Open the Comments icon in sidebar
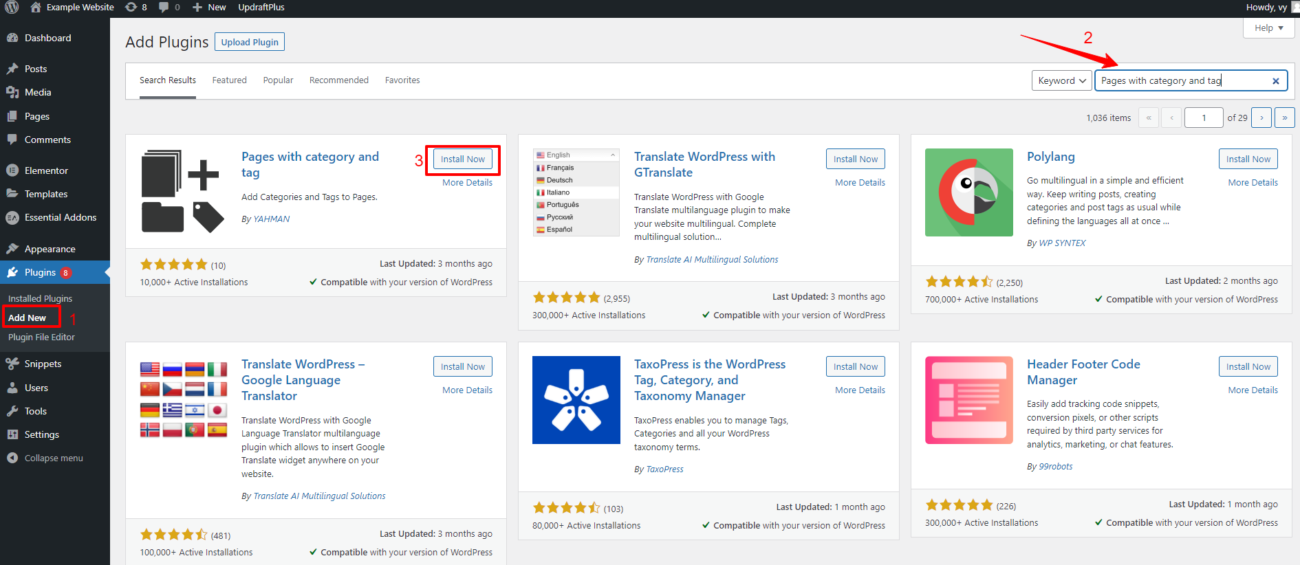This screenshot has width=1300, height=565. 12,140
